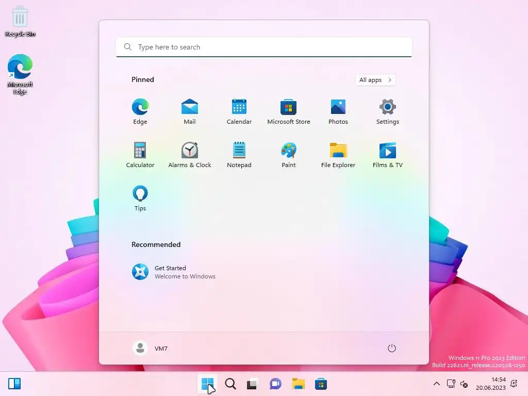The height and width of the screenshot is (396, 528).
Task: Open the clock and date 14:54
Action: tap(491, 384)
